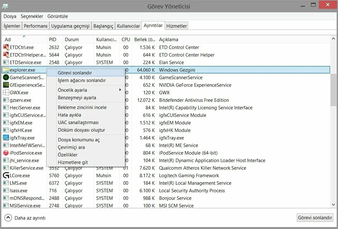This screenshot has width=338, height=229.
Task: Click the KillerService.exe process icon
Action: [6, 168]
